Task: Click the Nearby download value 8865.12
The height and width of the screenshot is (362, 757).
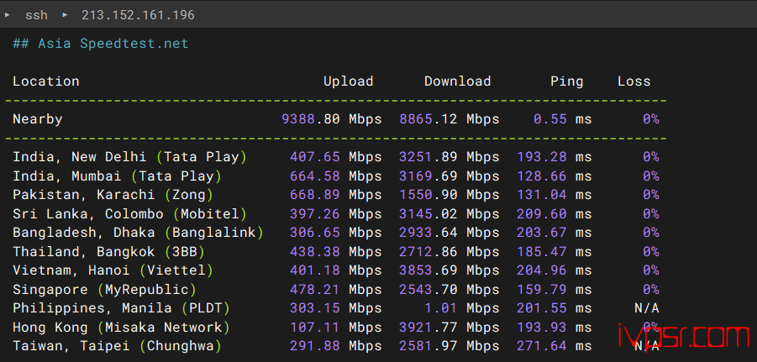Action: [x=428, y=119]
